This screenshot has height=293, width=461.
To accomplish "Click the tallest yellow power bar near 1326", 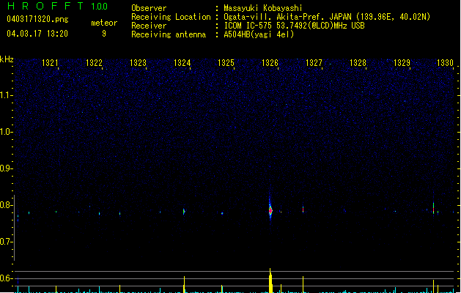I will tap(270, 281).
